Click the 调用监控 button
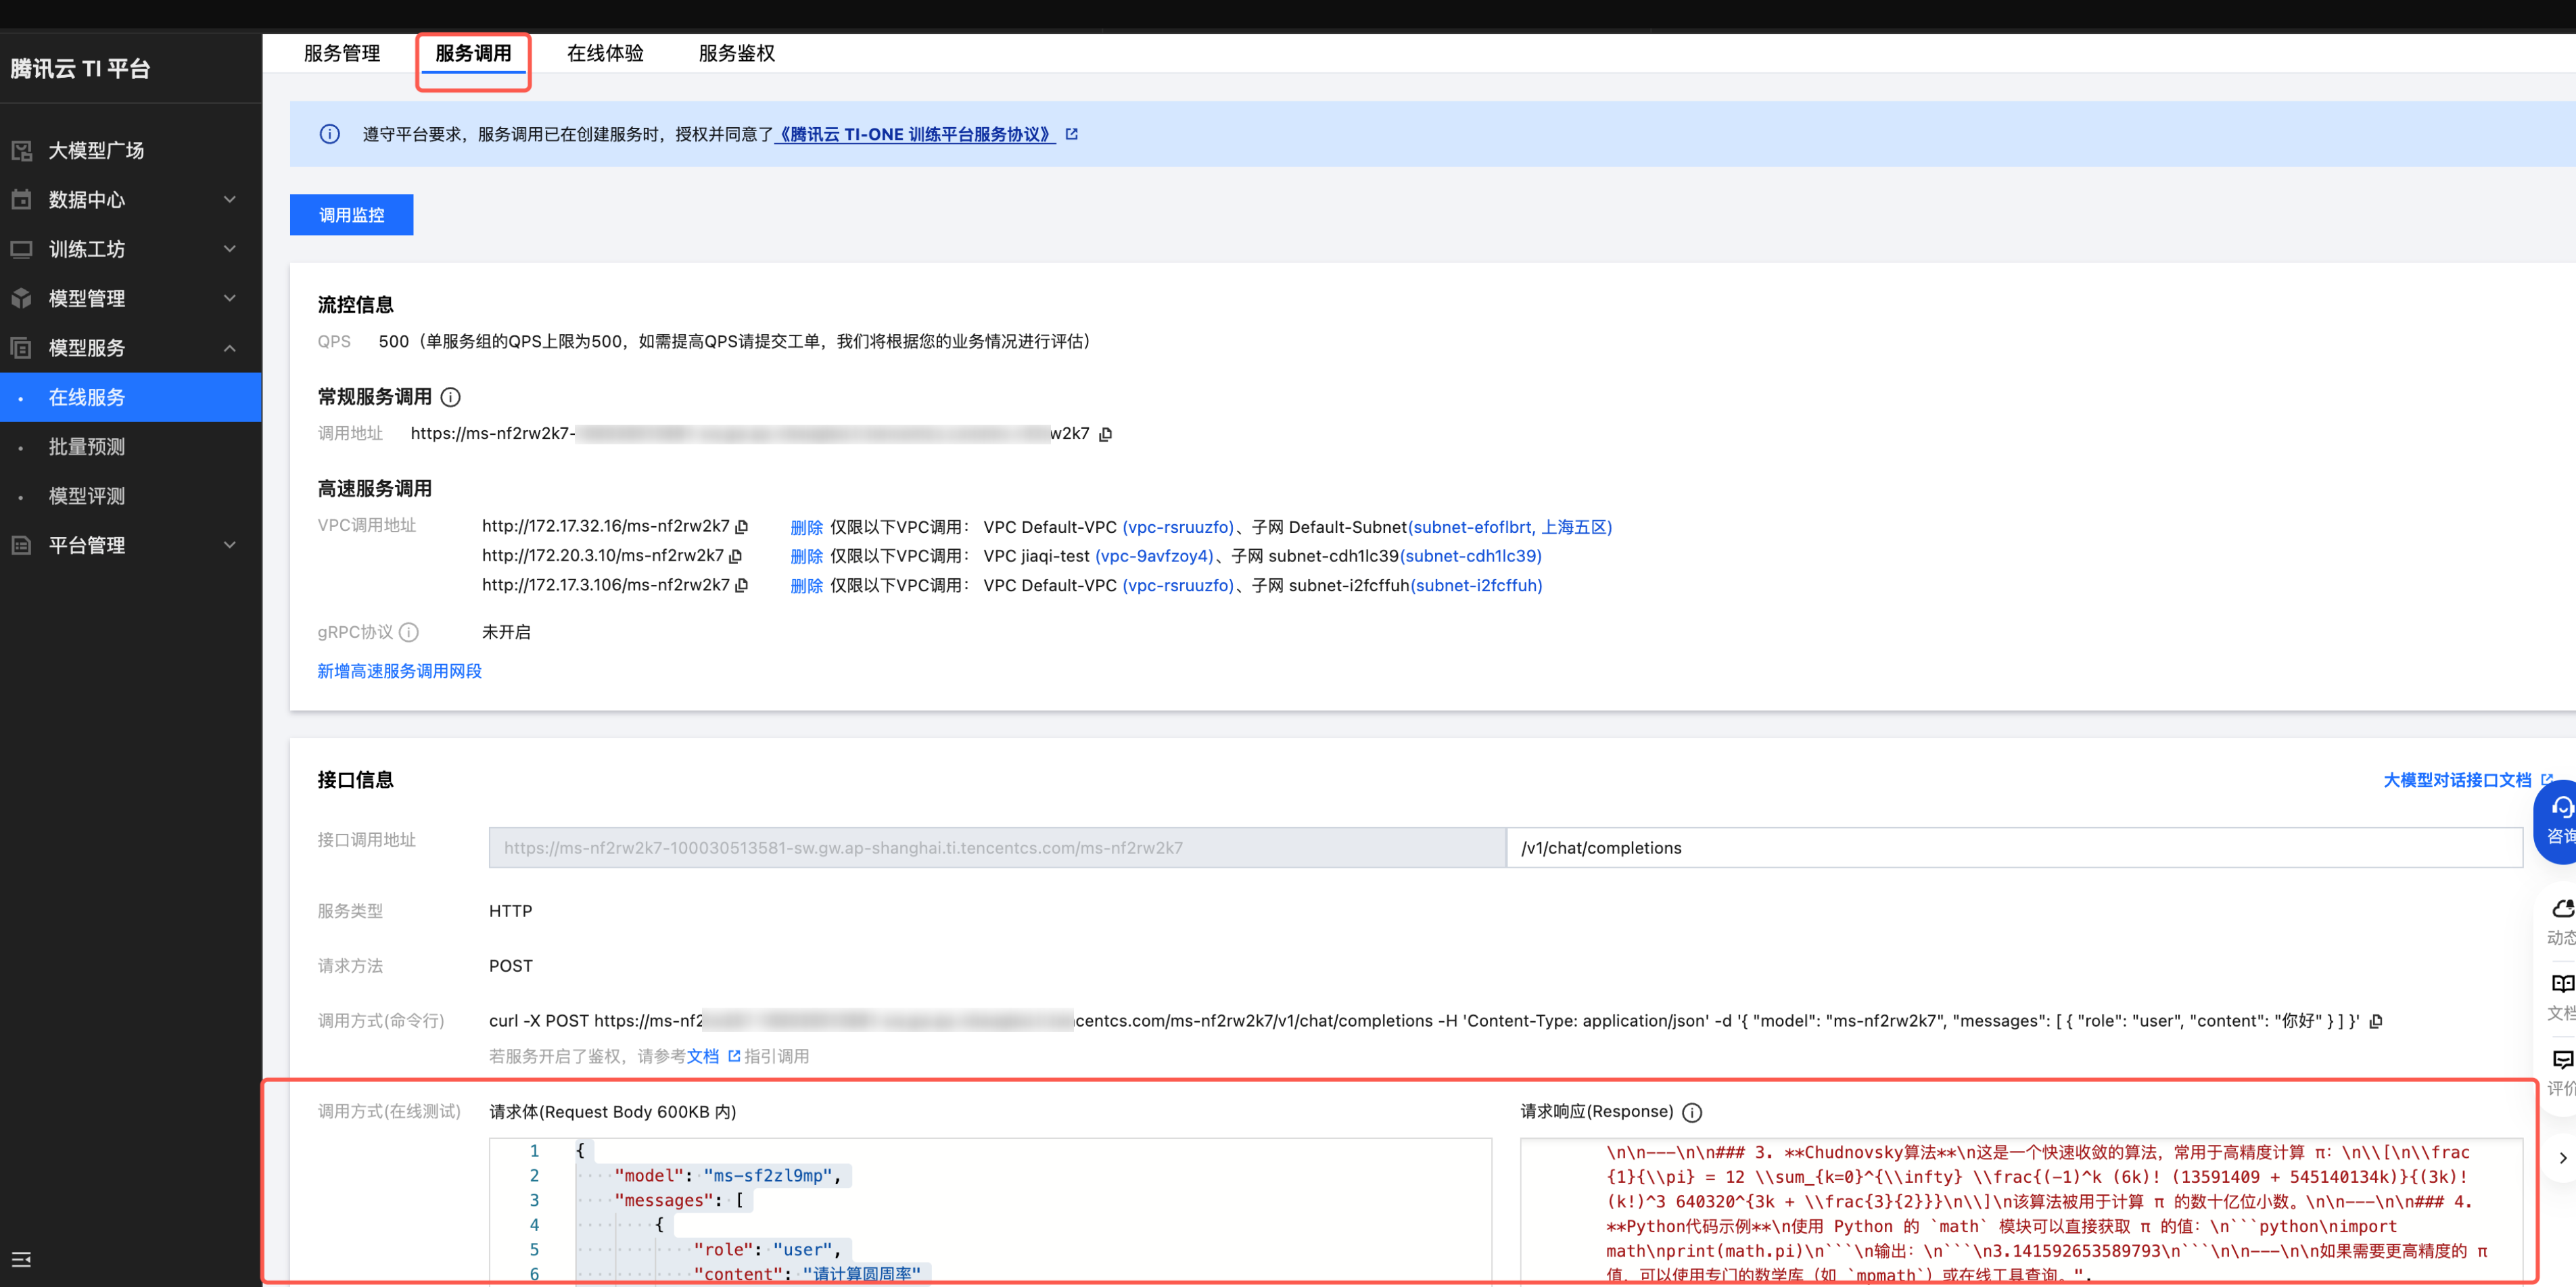Screen dimensions: 2576x1287 click(351, 215)
